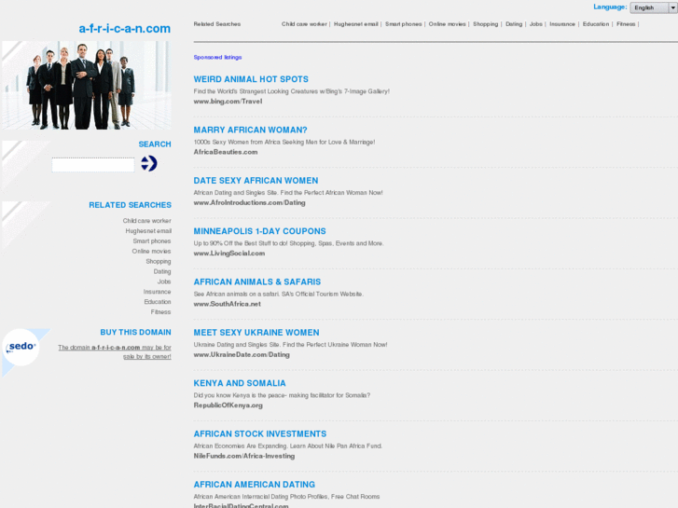Click the AfricaBeauties.com URL
This screenshot has height=508, width=678.
click(226, 152)
